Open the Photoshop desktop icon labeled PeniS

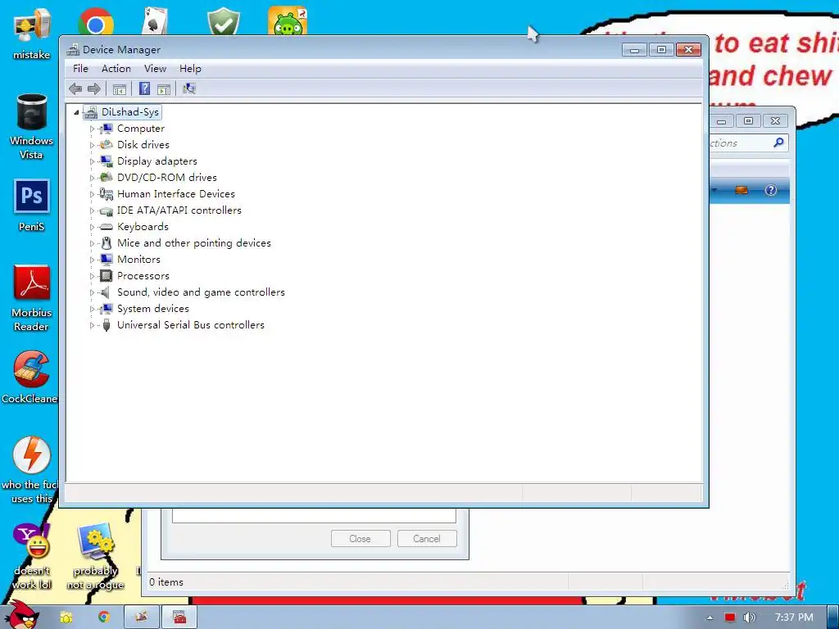coord(31,196)
